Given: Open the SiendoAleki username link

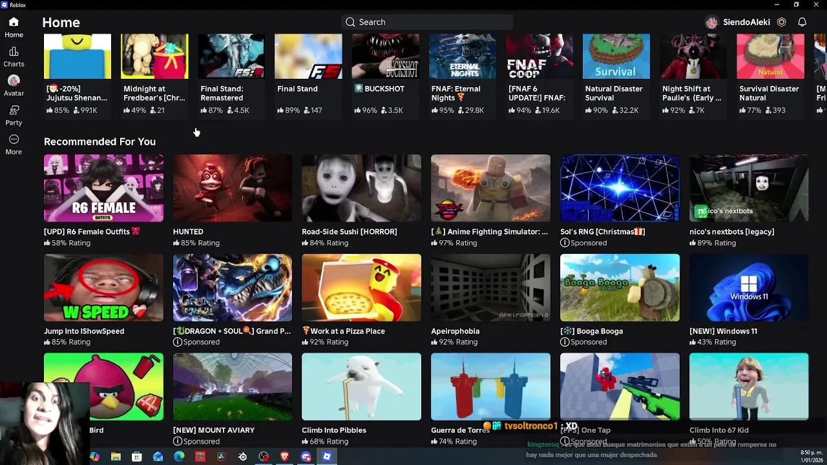Looking at the screenshot, I should (746, 22).
